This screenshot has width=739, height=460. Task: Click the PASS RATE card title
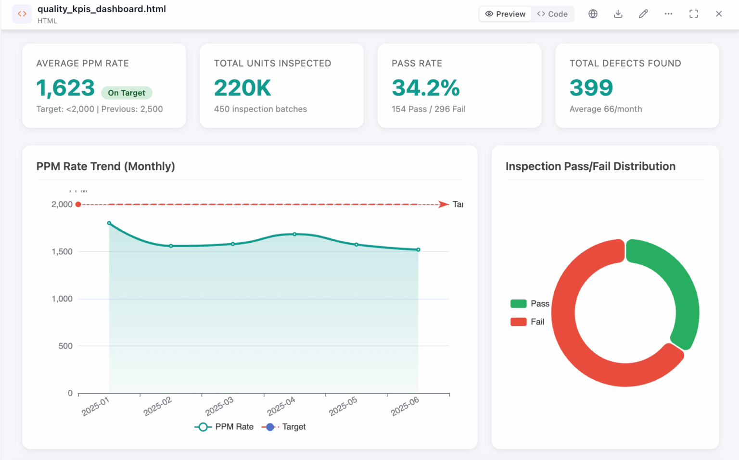click(417, 63)
